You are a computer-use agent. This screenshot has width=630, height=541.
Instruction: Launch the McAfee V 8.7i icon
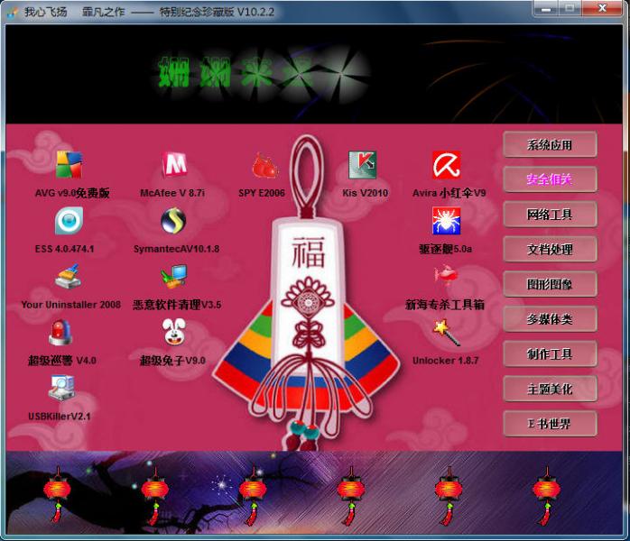[x=174, y=164]
